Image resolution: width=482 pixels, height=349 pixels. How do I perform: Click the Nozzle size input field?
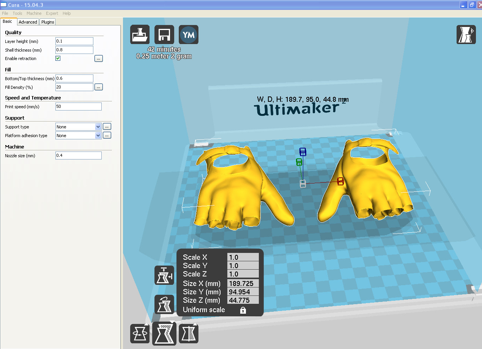(x=79, y=155)
